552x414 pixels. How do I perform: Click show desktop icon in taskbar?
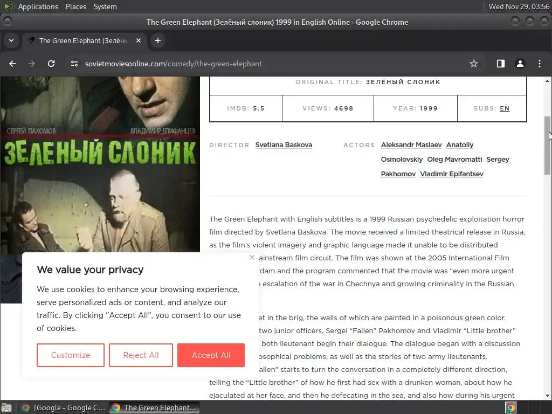point(6,408)
